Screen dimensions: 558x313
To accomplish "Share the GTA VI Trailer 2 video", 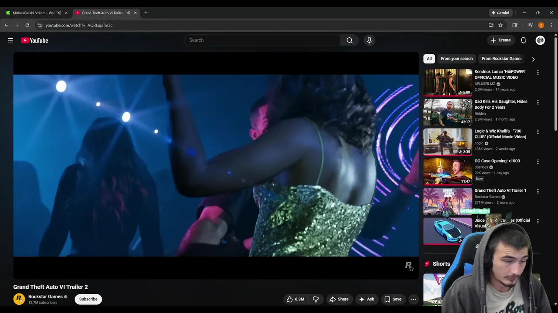I will point(339,299).
